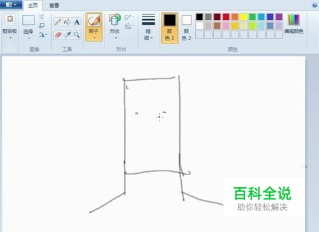Select the Eraser tool
Image resolution: width=319 pixels, height=232 pixels.
click(58, 35)
